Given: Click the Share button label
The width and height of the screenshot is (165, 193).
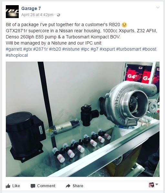Looking at the screenshot, I should pyautogui.click(x=78, y=186).
